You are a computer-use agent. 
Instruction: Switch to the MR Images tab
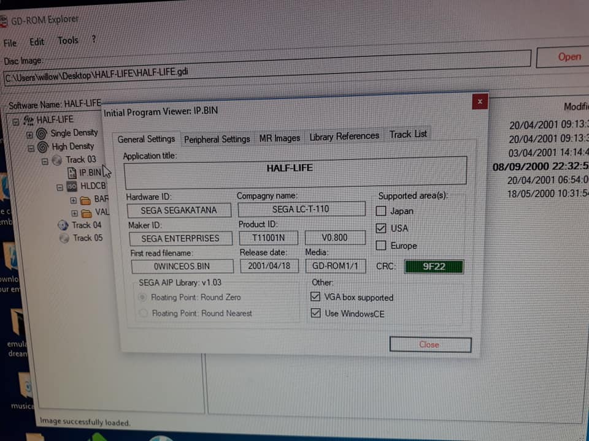280,138
